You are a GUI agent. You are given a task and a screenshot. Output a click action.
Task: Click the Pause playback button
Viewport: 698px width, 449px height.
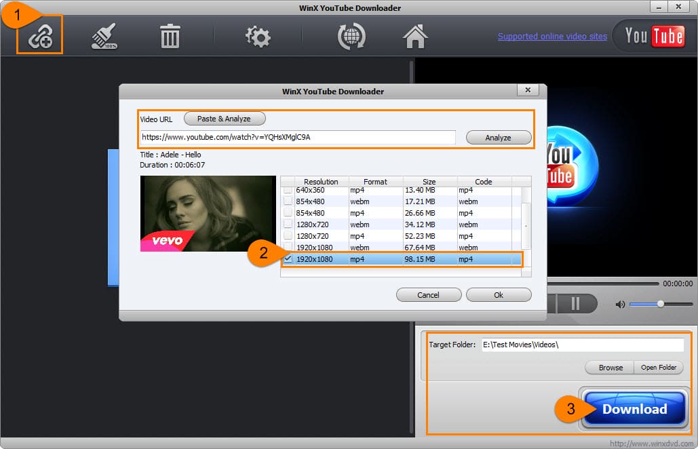tap(575, 304)
